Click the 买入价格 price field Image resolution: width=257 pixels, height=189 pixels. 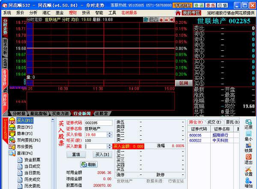[96, 135]
